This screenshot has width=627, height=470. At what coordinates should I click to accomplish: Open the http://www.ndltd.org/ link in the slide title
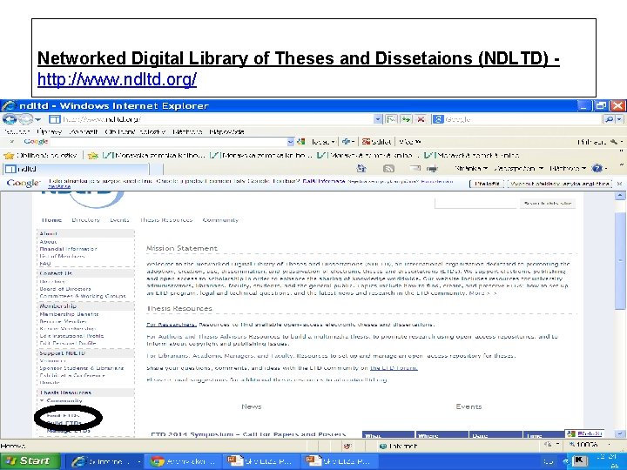point(117,79)
